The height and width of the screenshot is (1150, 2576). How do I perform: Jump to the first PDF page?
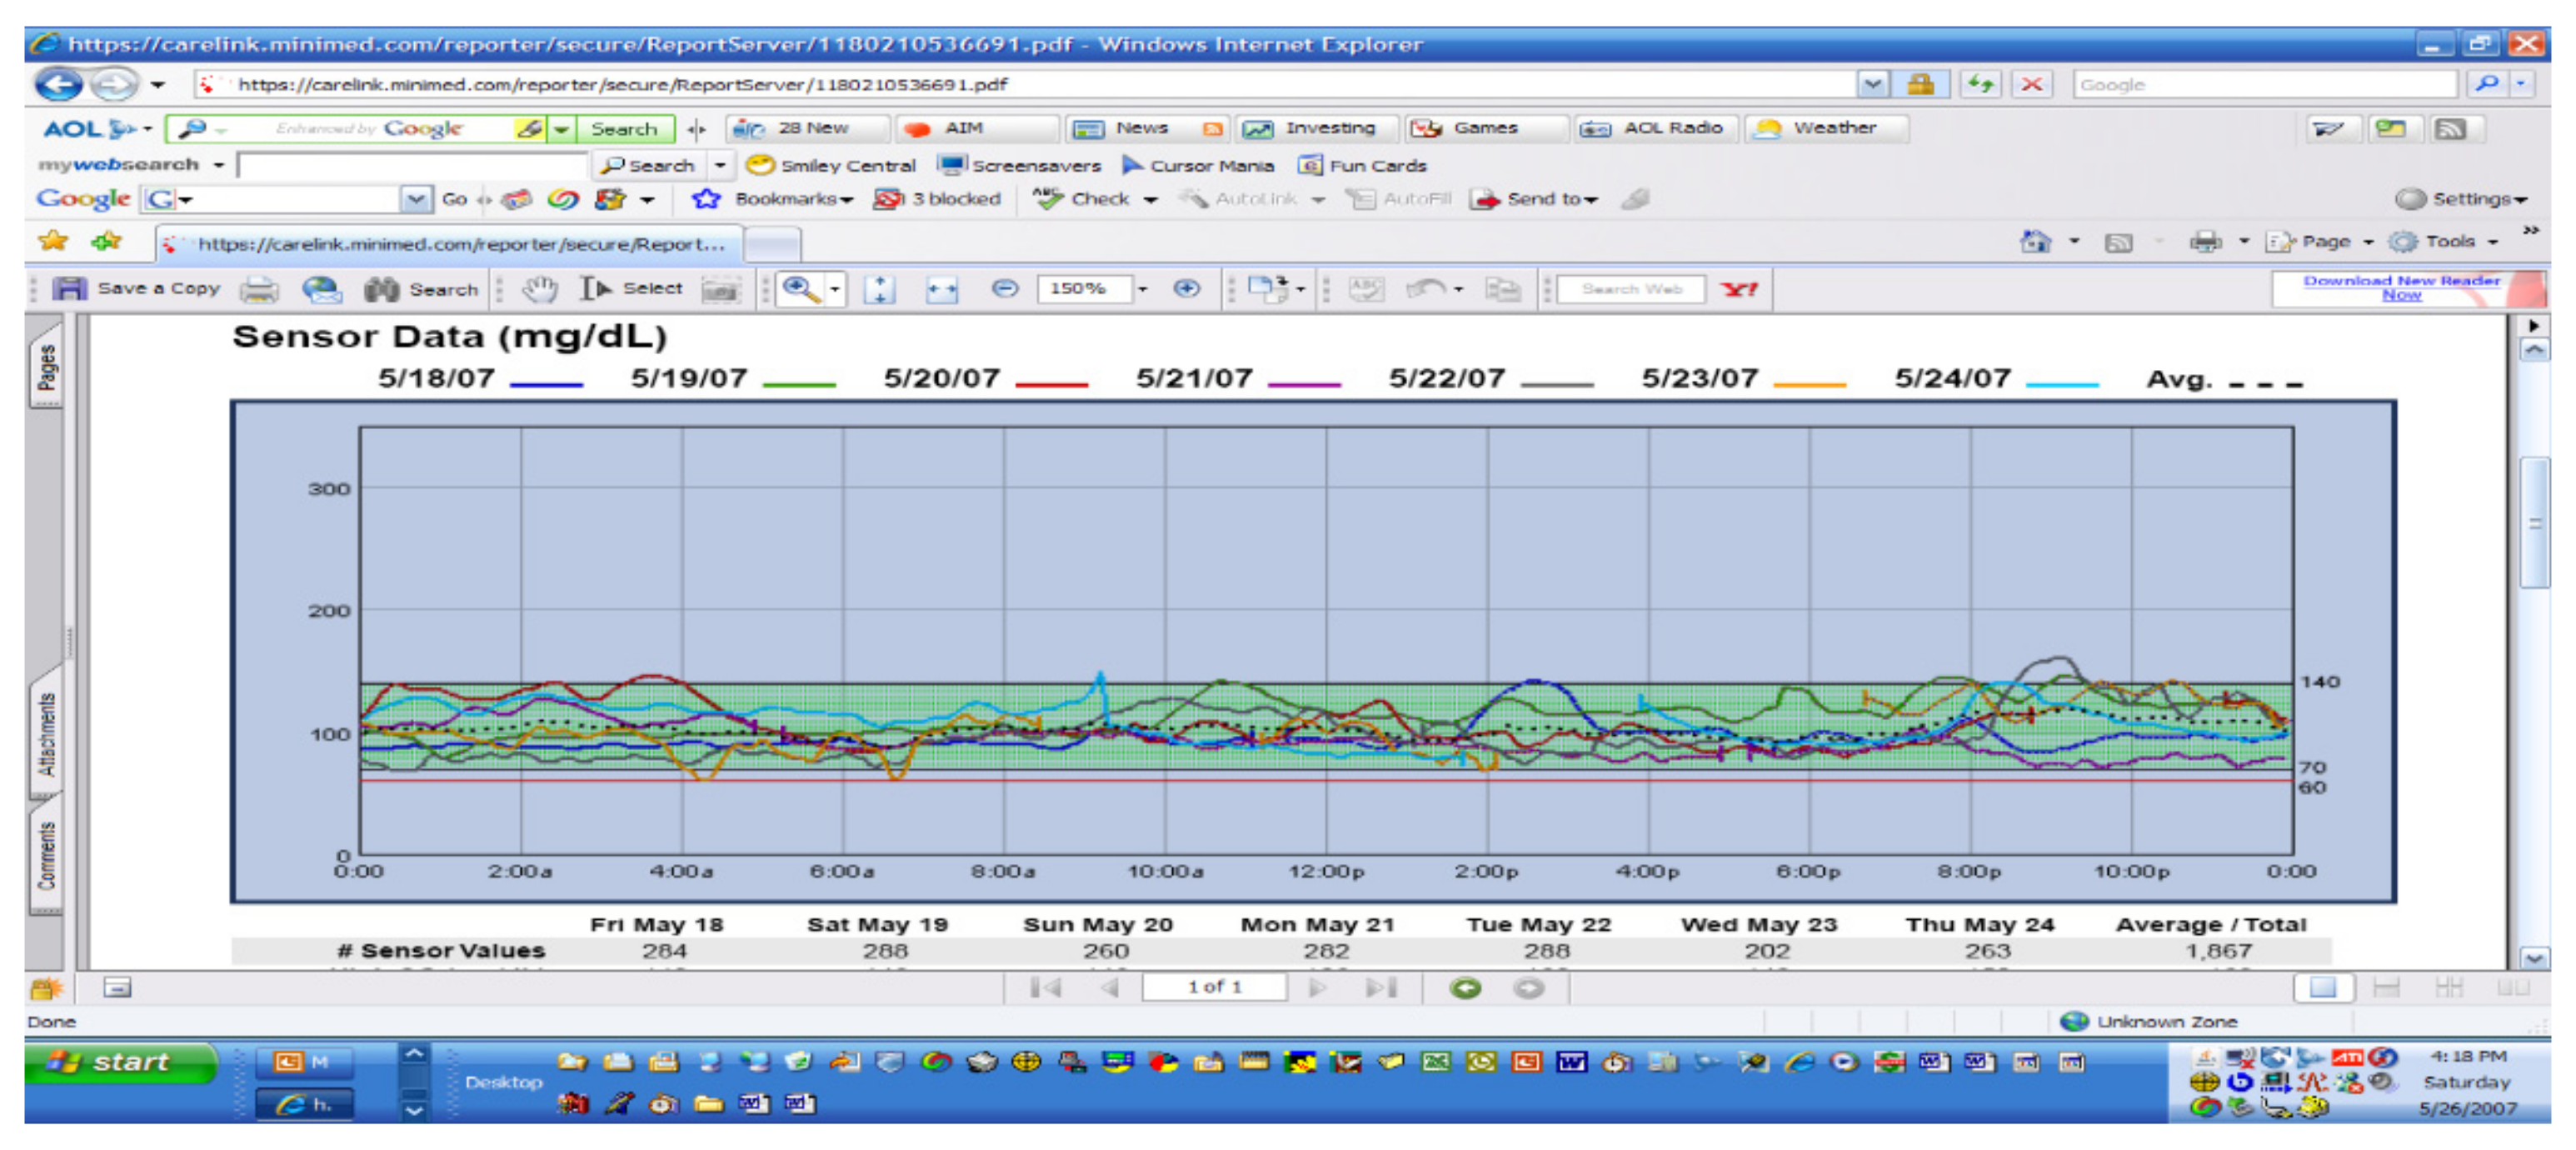pos(1045,988)
